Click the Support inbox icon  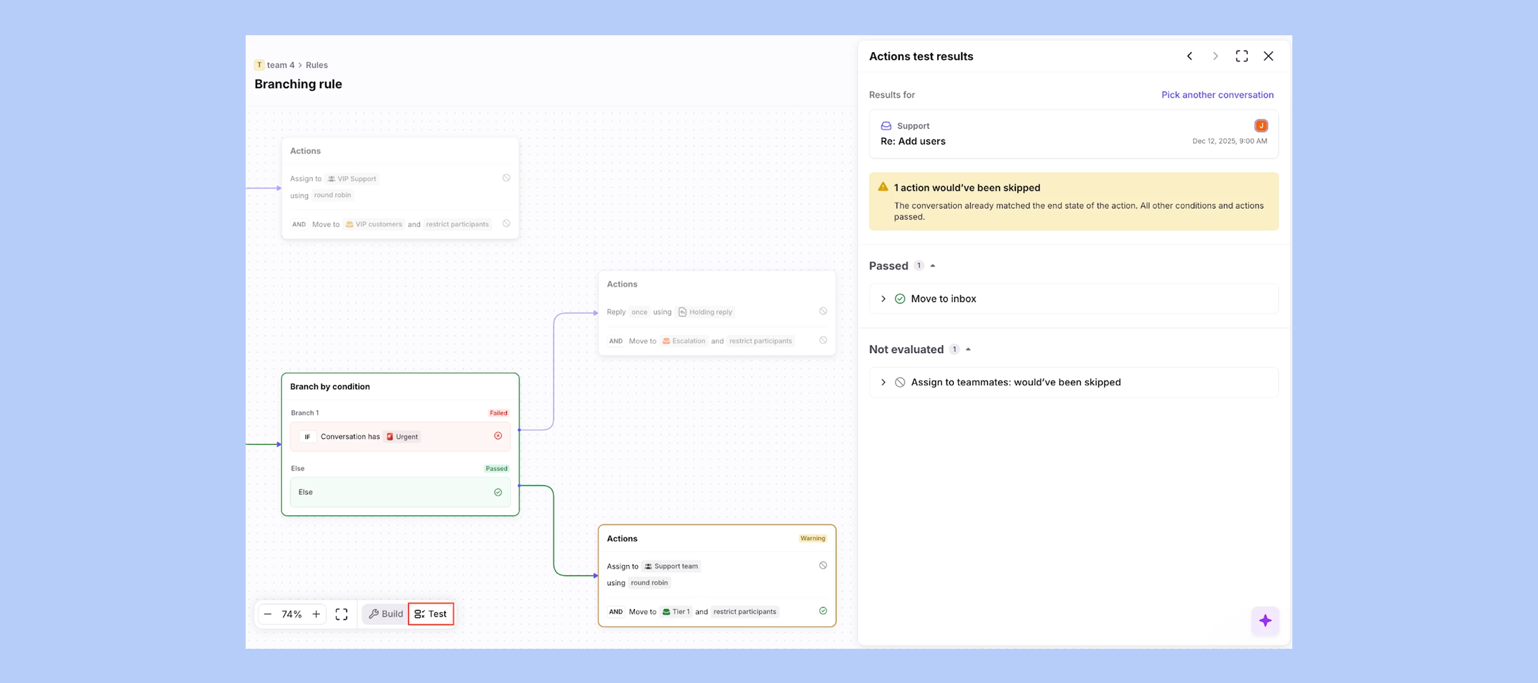[885, 125]
